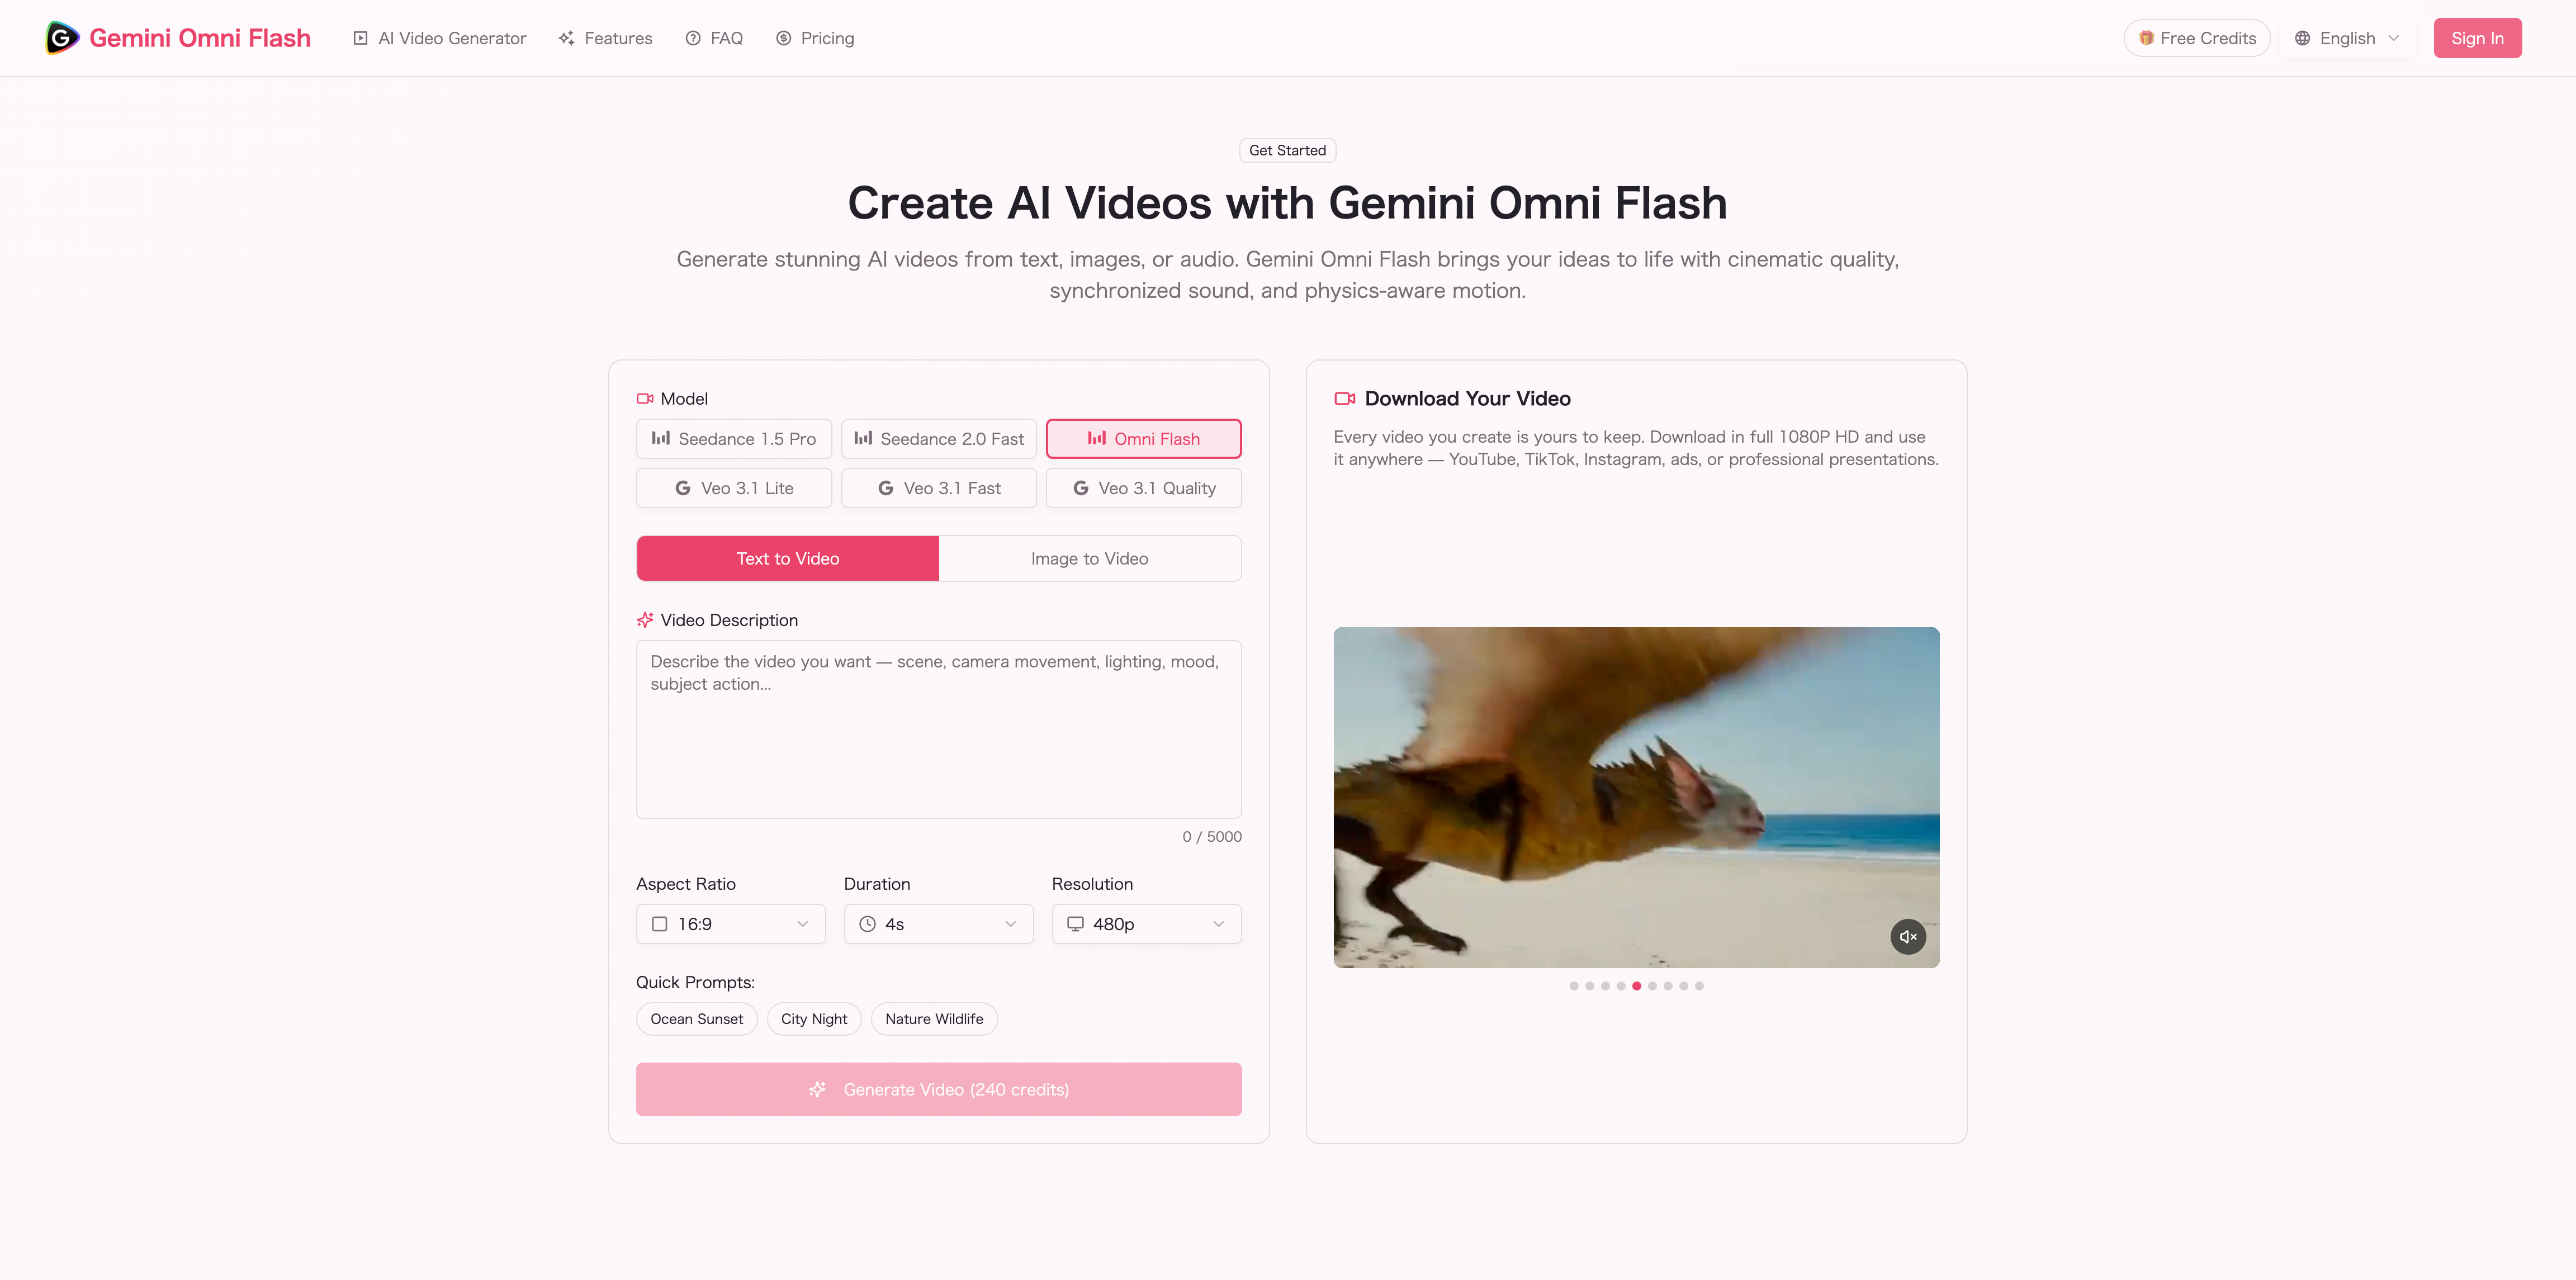
Task: Click the gift icon in Free Credits
Action: (2146, 38)
